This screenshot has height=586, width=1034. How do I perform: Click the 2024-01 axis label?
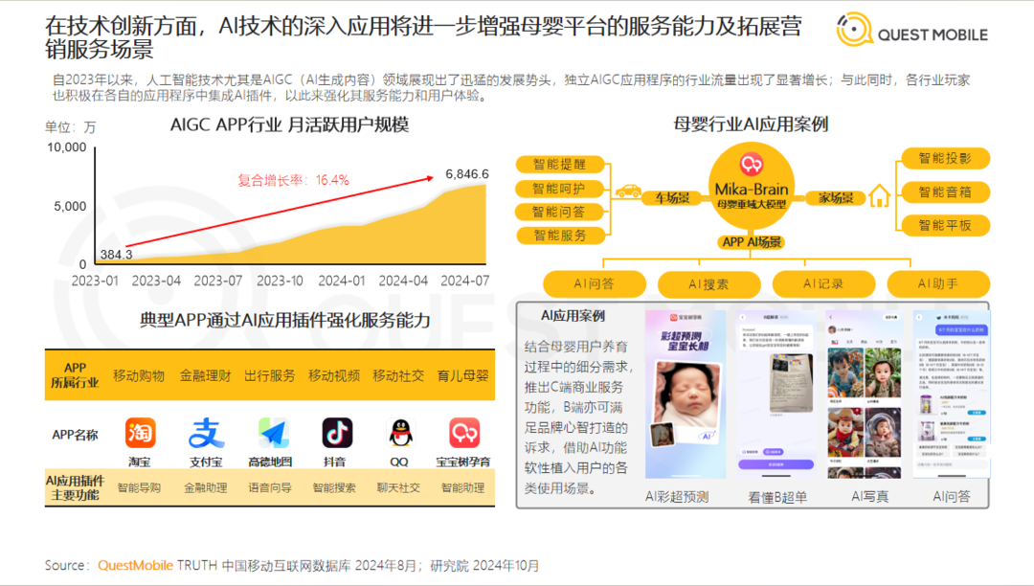342,281
